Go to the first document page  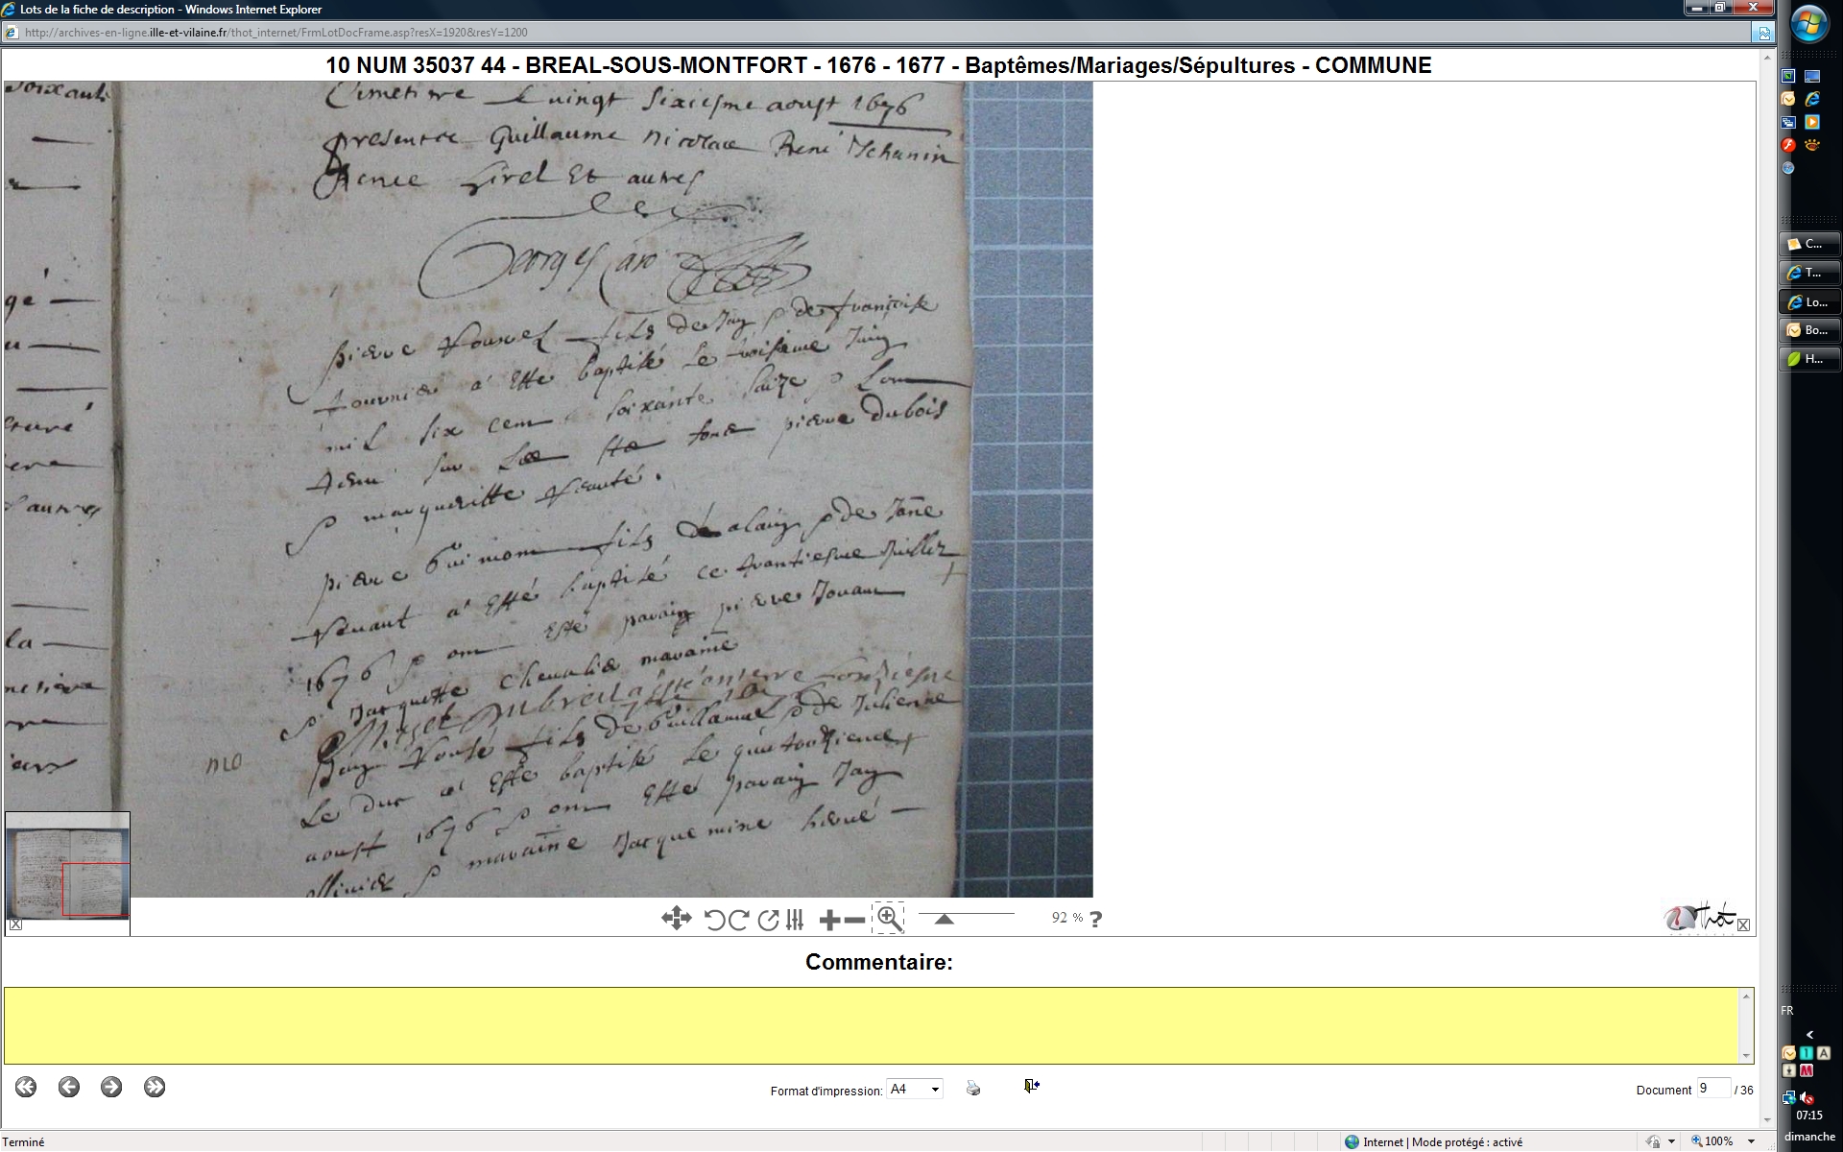click(x=26, y=1087)
